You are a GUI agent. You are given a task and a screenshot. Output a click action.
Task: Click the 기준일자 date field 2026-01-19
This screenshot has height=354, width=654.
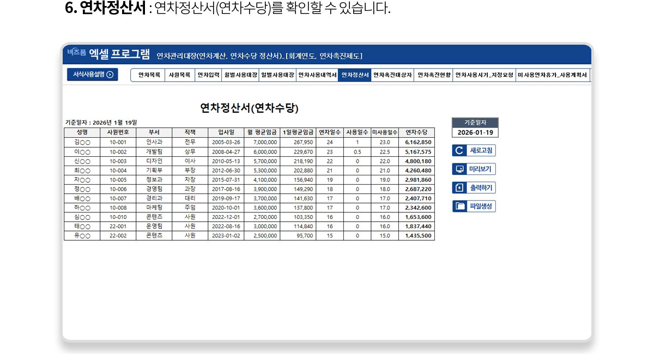[x=475, y=132]
